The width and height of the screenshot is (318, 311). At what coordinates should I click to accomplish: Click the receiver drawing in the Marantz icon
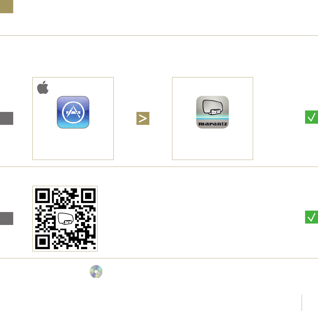click(x=213, y=108)
